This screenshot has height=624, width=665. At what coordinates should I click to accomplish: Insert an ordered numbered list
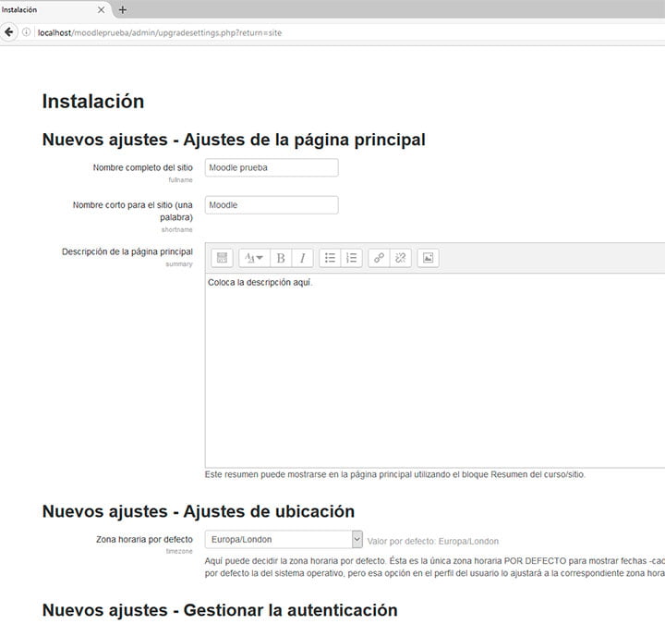(x=351, y=259)
